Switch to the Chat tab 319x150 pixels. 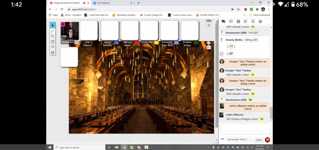coord(223,21)
